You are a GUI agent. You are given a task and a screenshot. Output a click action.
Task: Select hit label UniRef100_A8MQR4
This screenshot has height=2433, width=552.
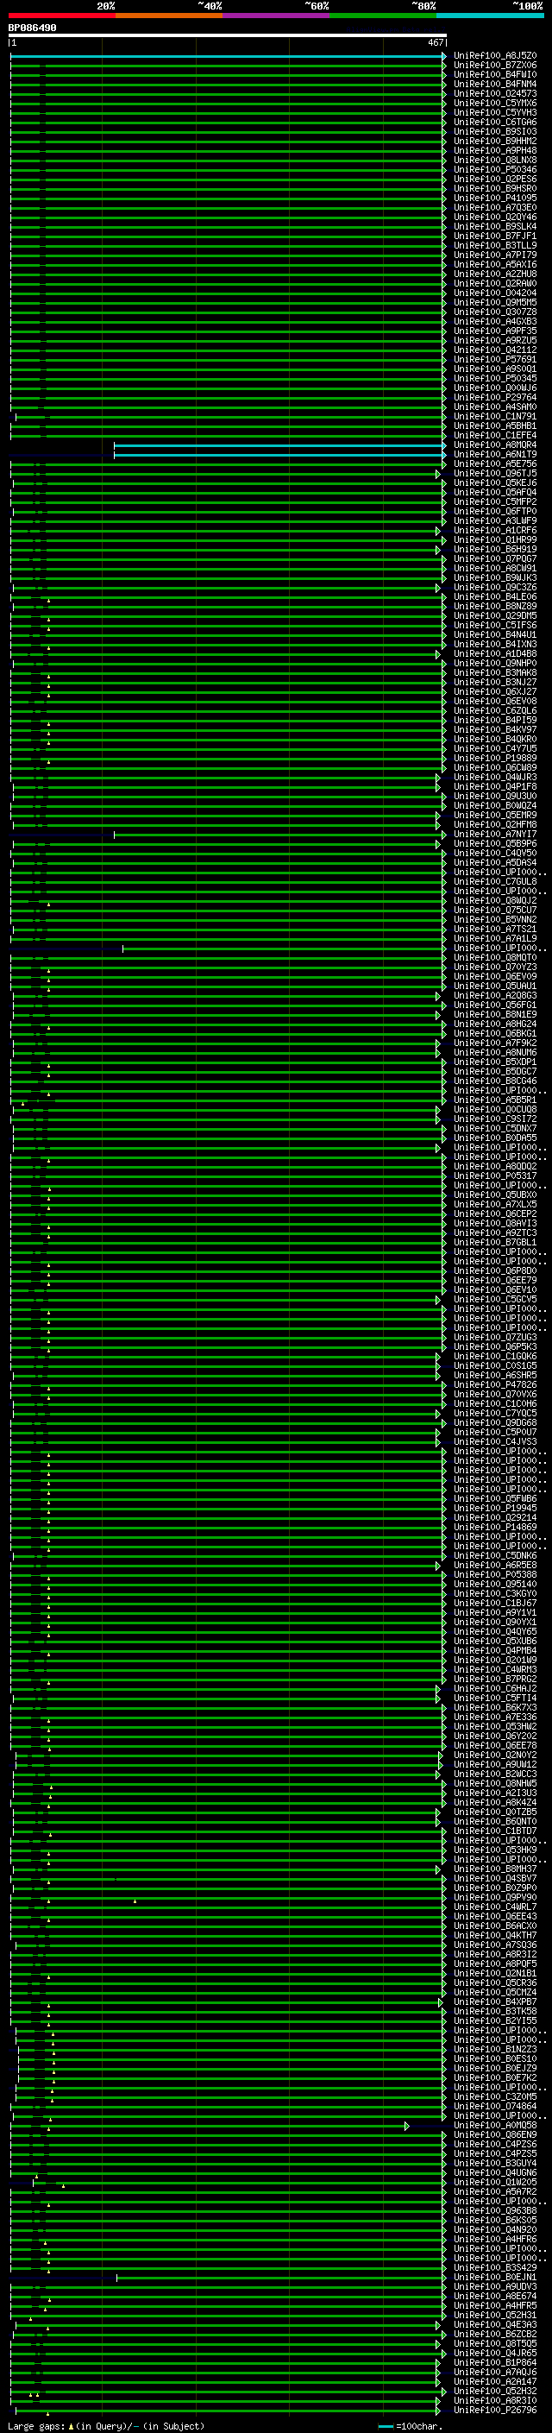click(495, 444)
